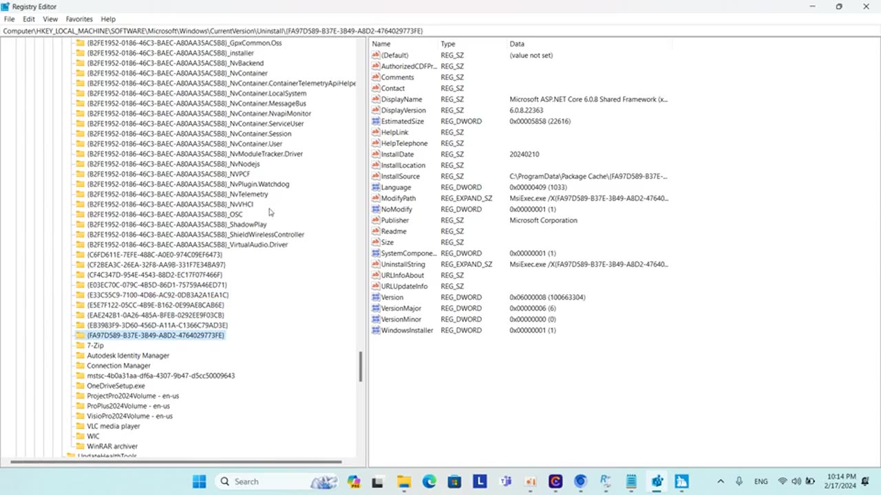The image size is (881, 495).
Task: Click the string icon beside Publisher
Action: point(376,220)
